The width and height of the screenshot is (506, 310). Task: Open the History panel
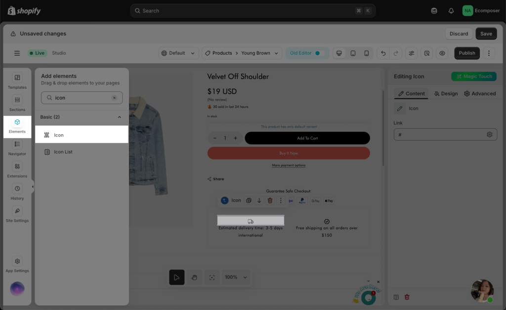pos(17,192)
